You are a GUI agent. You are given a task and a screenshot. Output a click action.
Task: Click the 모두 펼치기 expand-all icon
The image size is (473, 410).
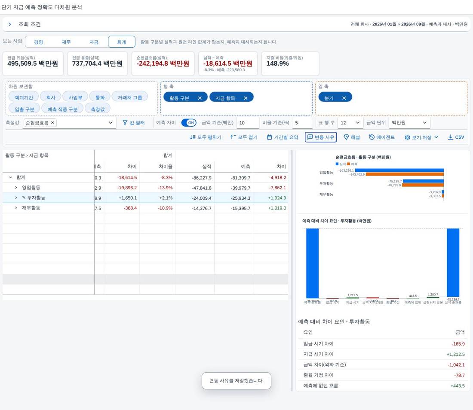(x=193, y=137)
